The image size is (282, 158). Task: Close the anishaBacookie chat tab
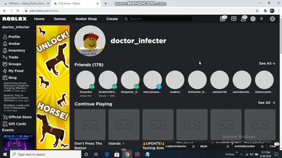(x=262, y=147)
